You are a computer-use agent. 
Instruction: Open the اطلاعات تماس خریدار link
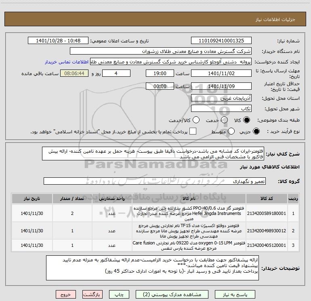(x=67, y=62)
